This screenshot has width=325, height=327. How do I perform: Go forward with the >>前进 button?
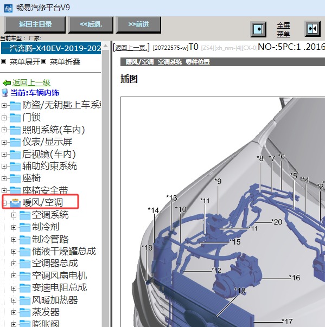pos(138,24)
